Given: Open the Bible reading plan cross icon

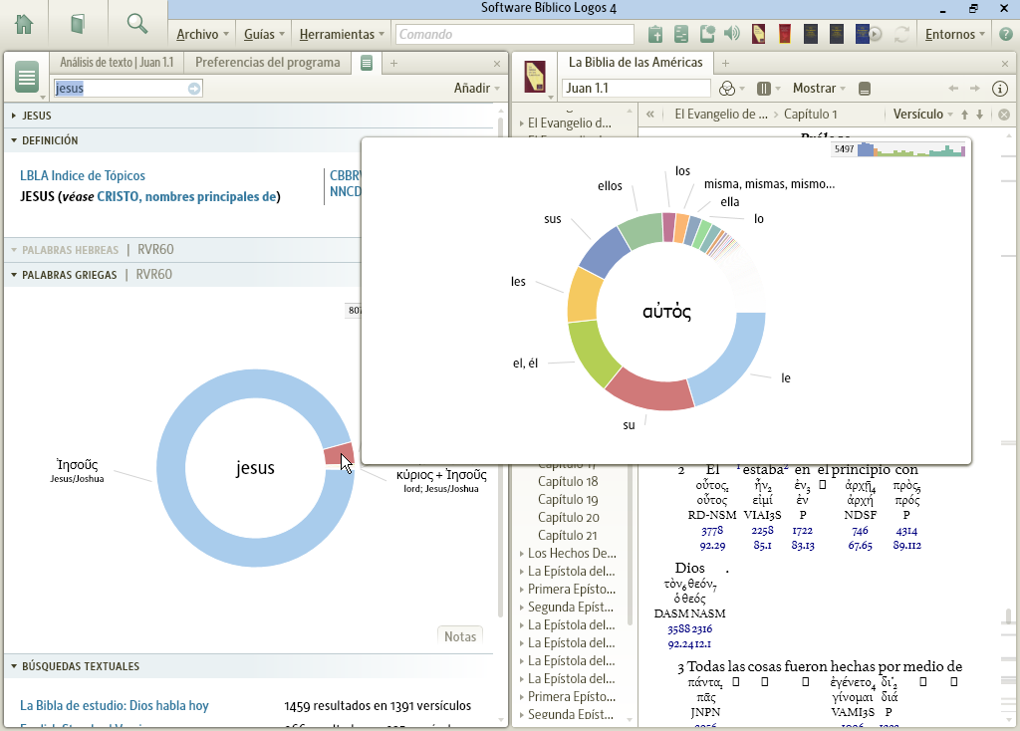Looking at the screenshot, I should pyautogui.click(x=655, y=34).
